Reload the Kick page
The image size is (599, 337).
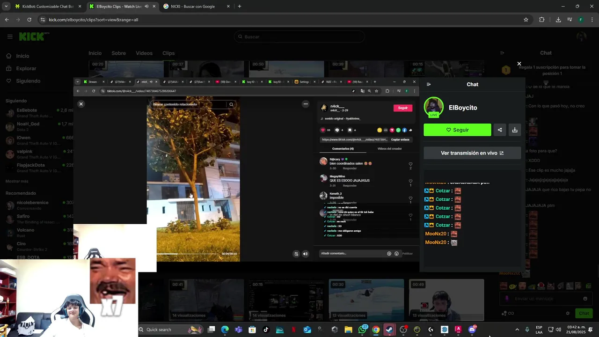(x=29, y=20)
